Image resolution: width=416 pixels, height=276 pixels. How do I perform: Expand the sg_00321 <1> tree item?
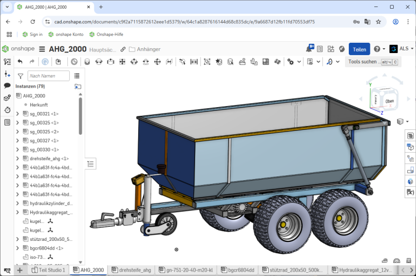coord(17,114)
